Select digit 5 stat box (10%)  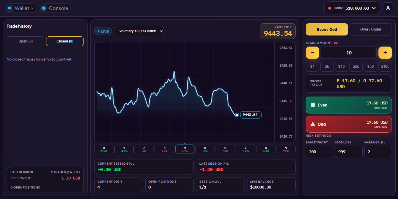(x=205, y=149)
